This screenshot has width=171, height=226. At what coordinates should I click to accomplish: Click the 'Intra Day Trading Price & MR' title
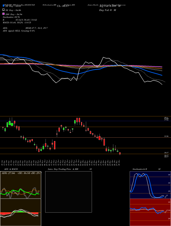63,169
